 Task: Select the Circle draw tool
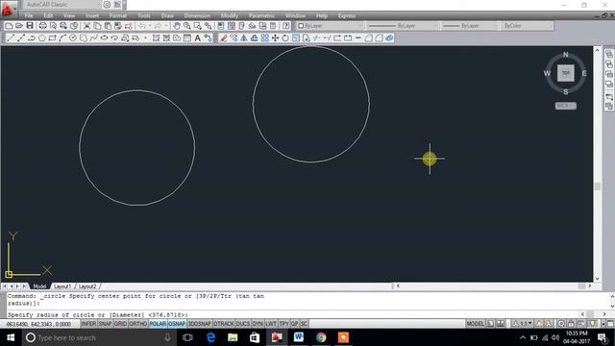click(x=73, y=38)
